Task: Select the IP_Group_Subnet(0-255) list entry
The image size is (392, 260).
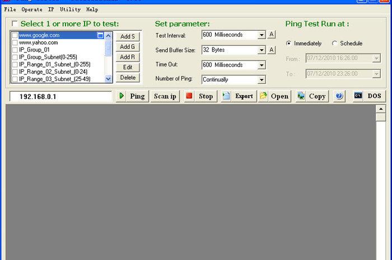Action: (x=48, y=57)
